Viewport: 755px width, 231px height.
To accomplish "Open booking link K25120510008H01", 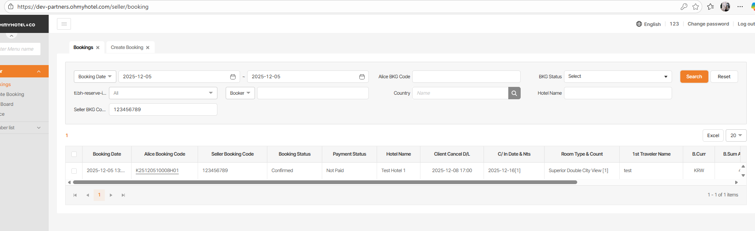I will tap(157, 170).
